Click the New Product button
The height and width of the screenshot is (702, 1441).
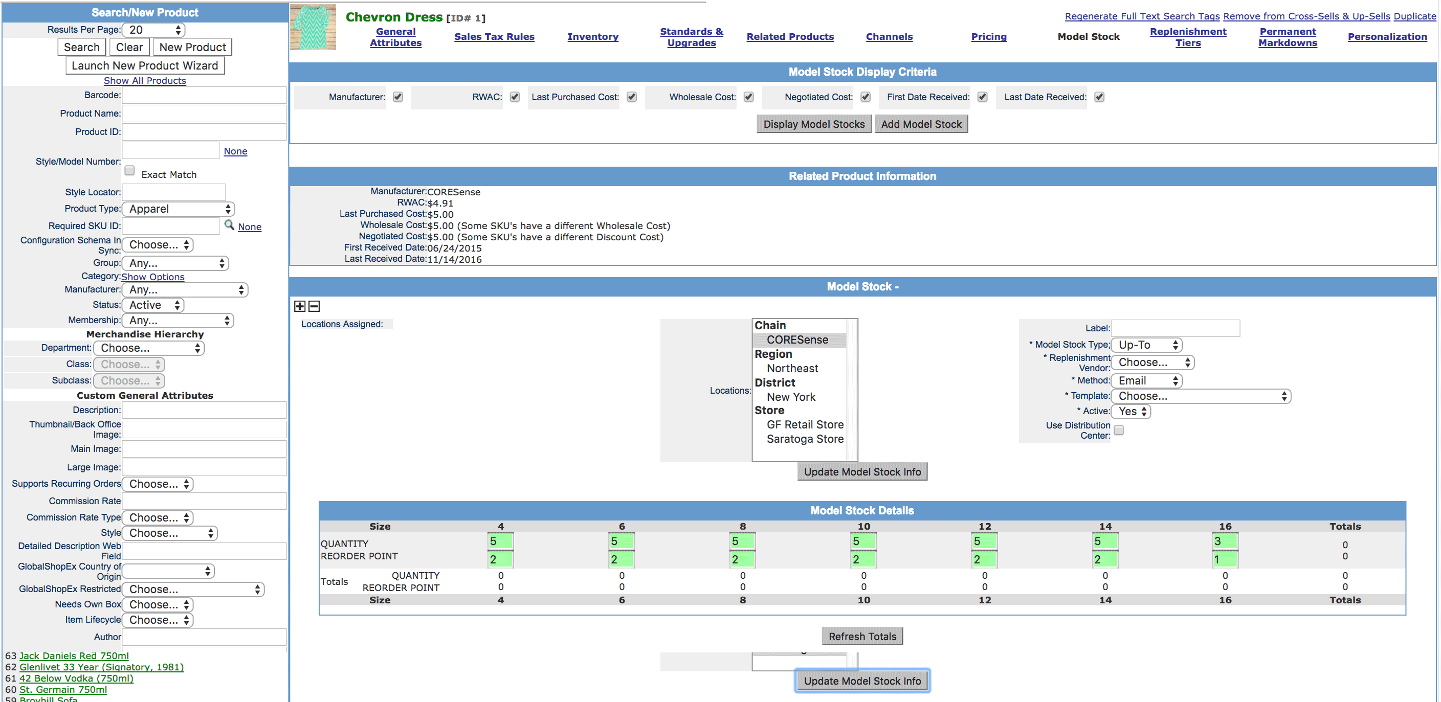[x=192, y=48]
